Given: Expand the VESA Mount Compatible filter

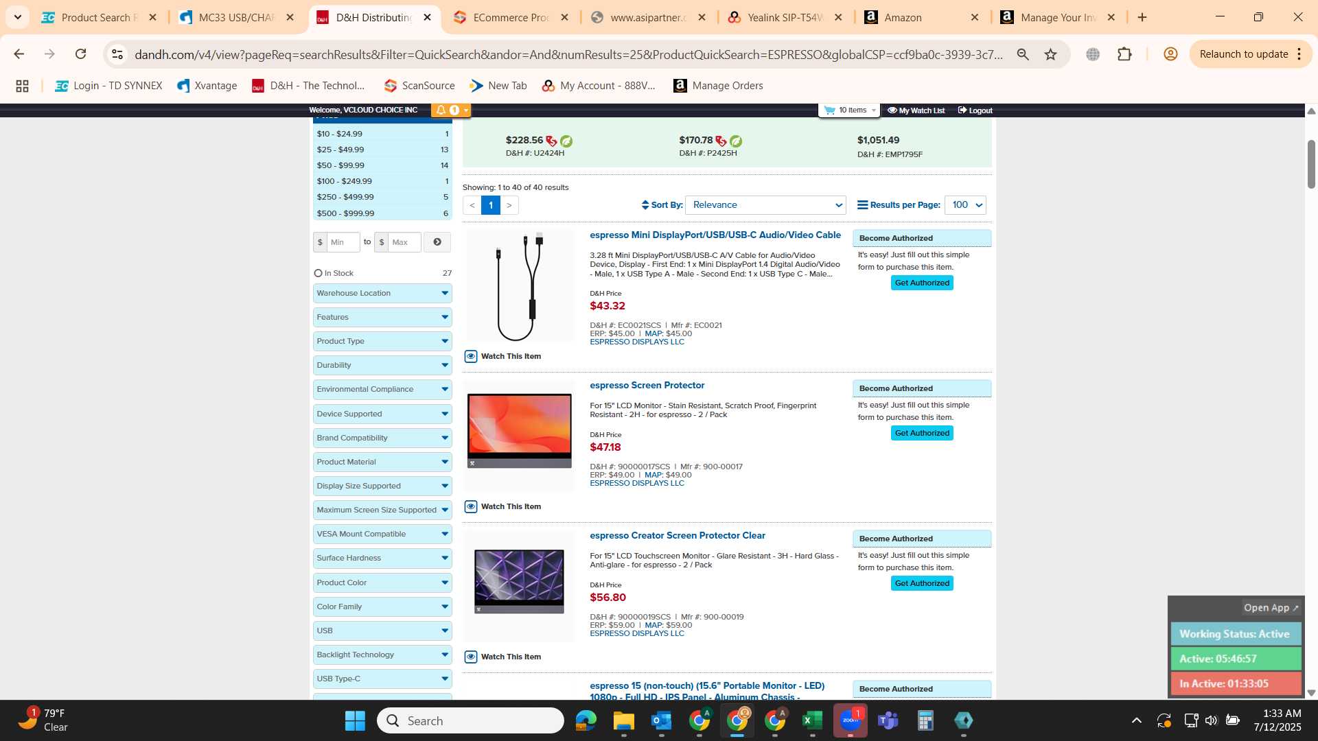Looking at the screenshot, I should pyautogui.click(x=382, y=534).
